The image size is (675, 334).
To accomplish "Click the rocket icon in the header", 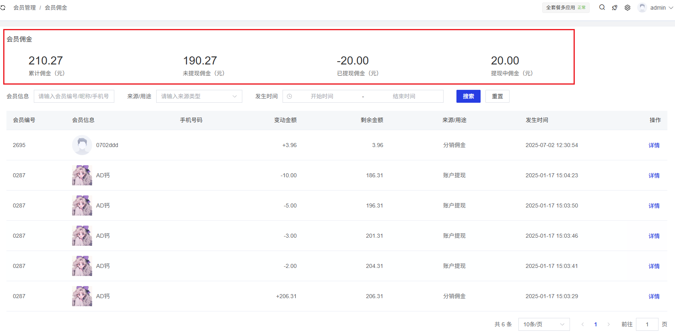I will [x=615, y=8].
